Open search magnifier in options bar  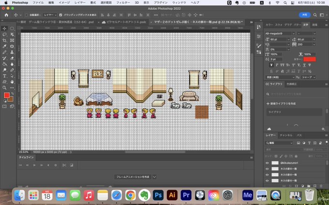pyautogui.click(x=315, y=15)
